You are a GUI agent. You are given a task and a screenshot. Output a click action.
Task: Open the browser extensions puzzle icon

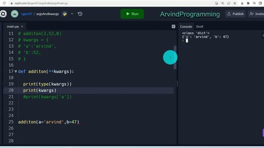(248, 3)
